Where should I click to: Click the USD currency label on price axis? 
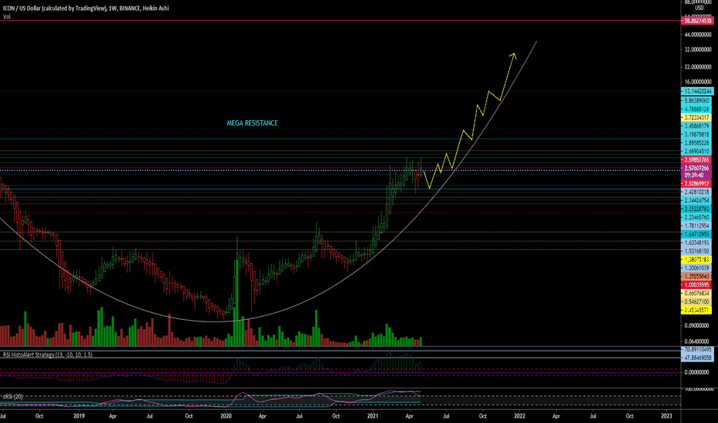pos(700,8)
